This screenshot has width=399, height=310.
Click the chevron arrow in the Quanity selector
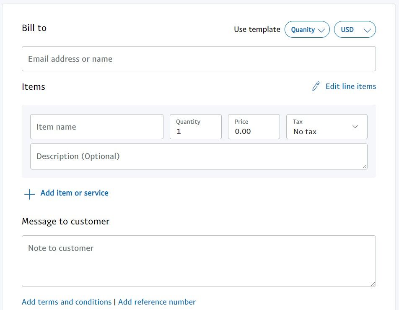click(x=321, y=30)
